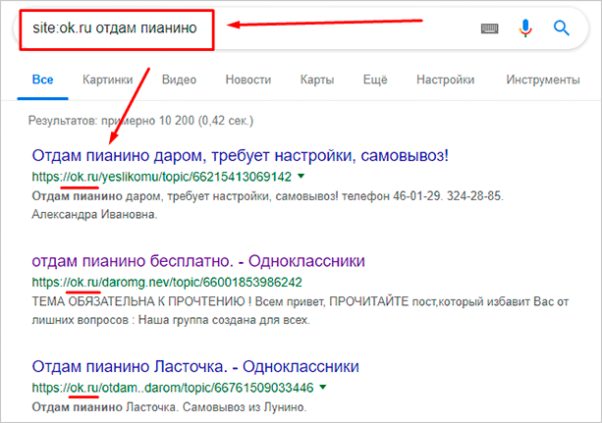Switch to the Видео tab

pyautogui.click(x=179, y=79)
